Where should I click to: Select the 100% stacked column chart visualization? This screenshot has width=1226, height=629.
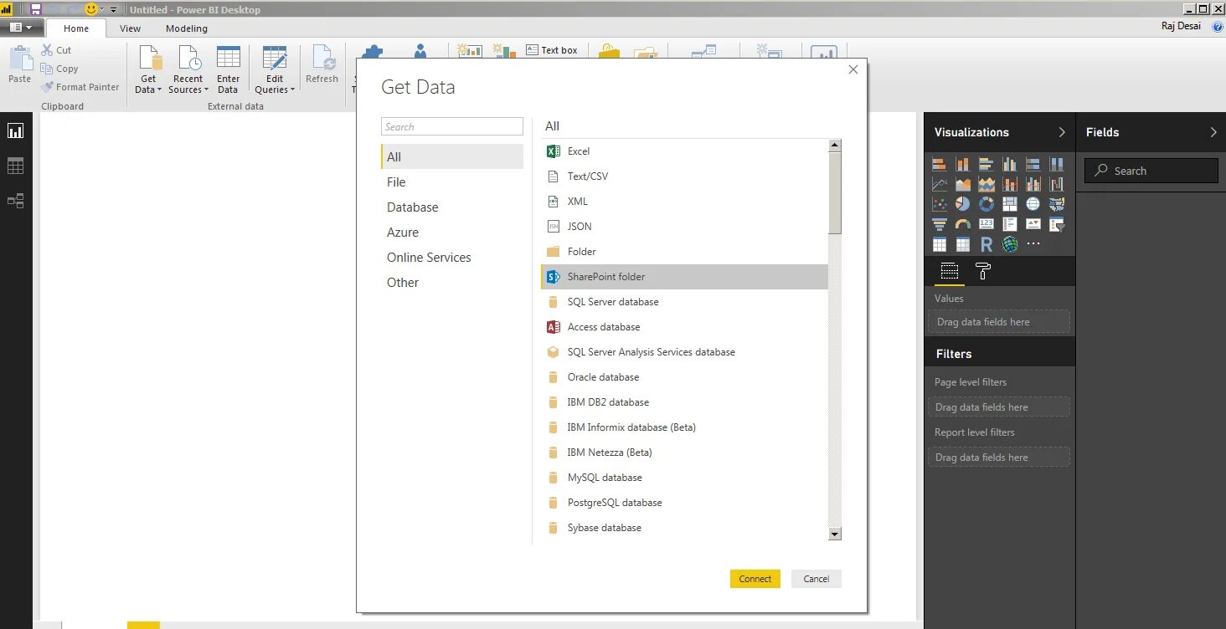point(1057,164)
